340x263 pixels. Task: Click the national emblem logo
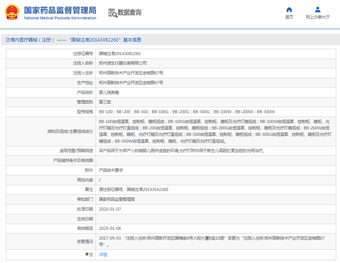pyautogui.click(x=12, y=12)
